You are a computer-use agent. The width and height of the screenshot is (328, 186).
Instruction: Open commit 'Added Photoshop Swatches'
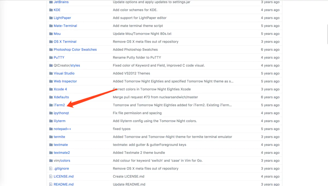tap(135, 49)
